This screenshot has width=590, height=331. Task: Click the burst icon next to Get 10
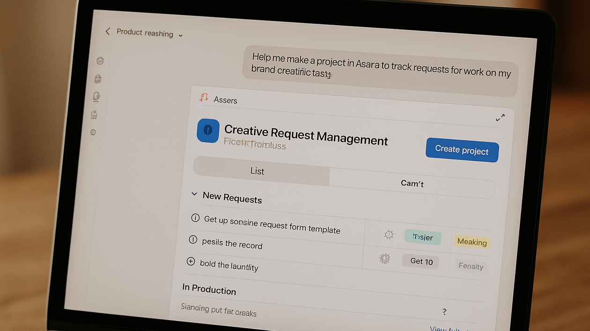click(x=384, y=258)
